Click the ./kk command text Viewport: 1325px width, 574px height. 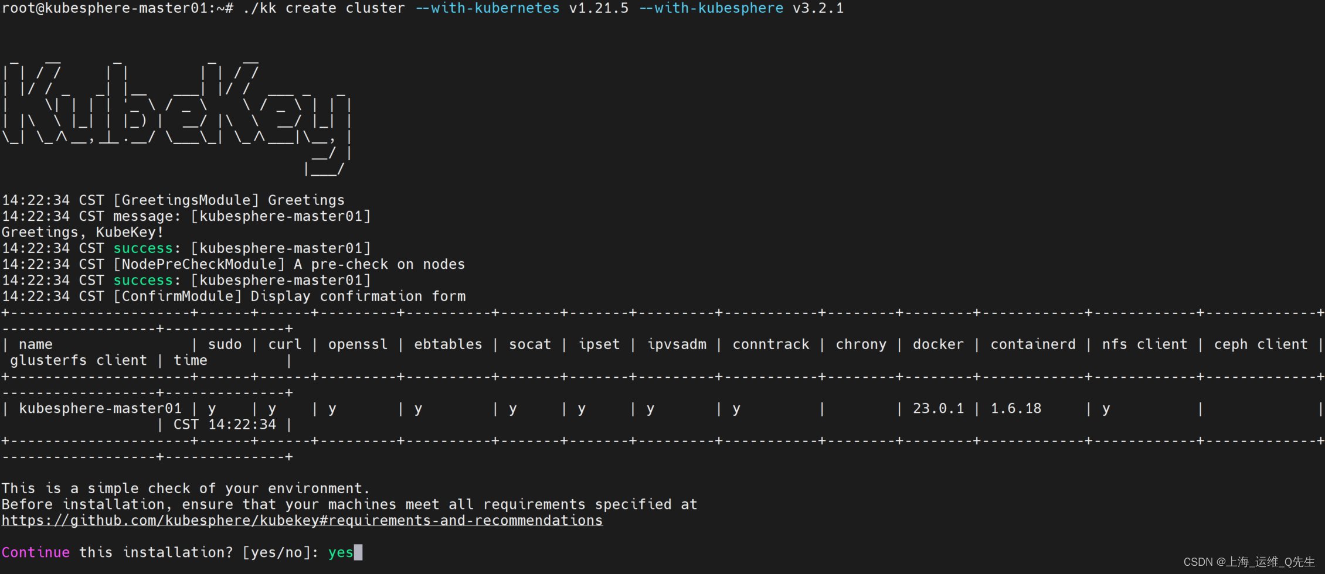260,8
